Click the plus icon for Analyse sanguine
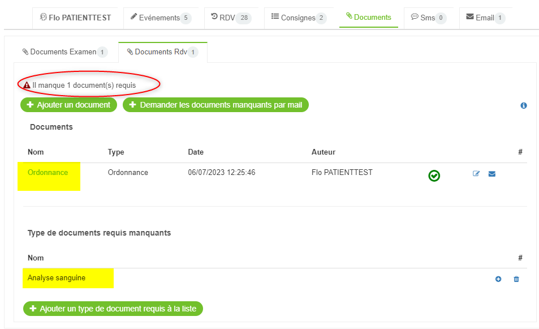Screen dimensions: 539x329 pos(498,279)
